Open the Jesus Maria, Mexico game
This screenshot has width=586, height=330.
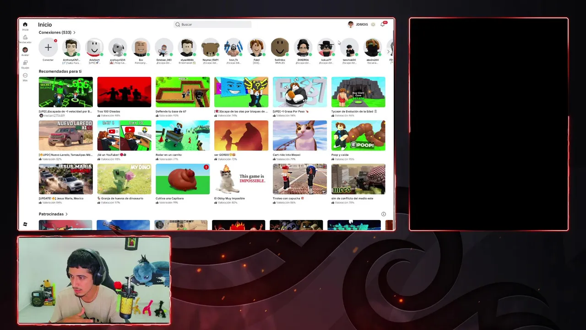click(x=65, y=179)
